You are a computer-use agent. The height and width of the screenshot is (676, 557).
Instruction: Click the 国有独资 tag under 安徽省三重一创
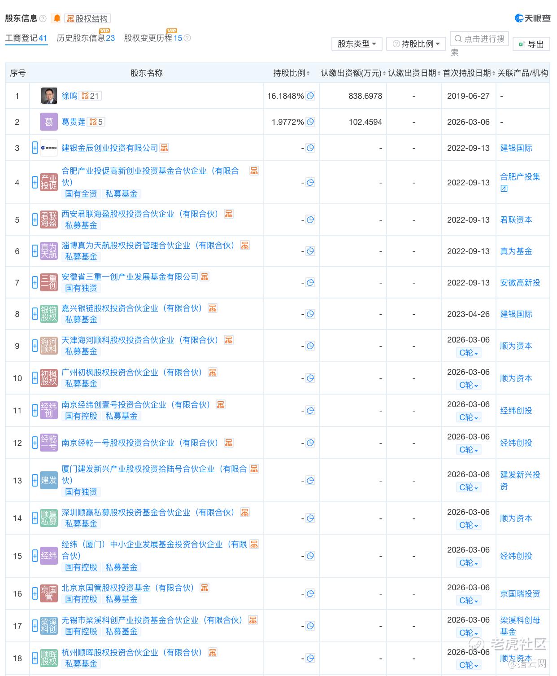point(81,288)
